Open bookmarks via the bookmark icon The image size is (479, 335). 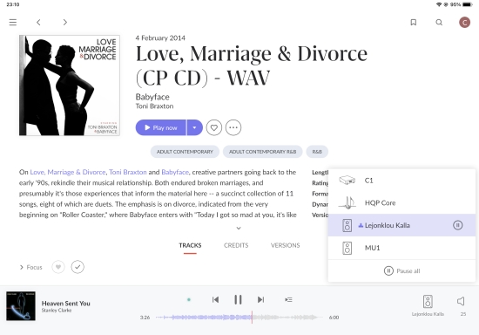click(x=414, y=23)
